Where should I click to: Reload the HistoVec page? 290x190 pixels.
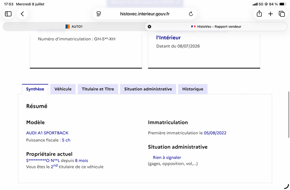pyautogui.click(x=191, y=14)
